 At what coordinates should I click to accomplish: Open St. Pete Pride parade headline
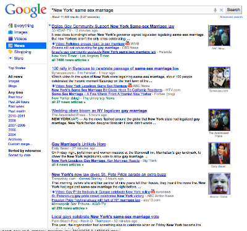point(109,174)
